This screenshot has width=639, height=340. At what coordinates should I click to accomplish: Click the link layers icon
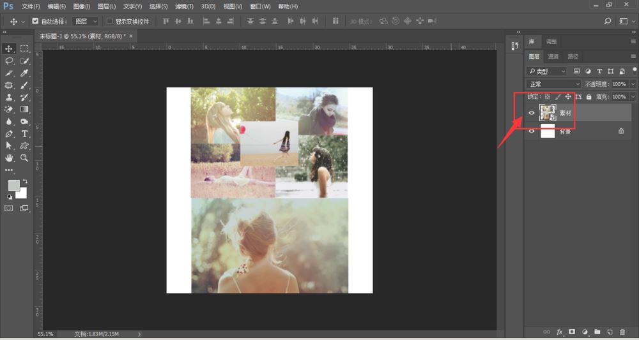[547, 332]
